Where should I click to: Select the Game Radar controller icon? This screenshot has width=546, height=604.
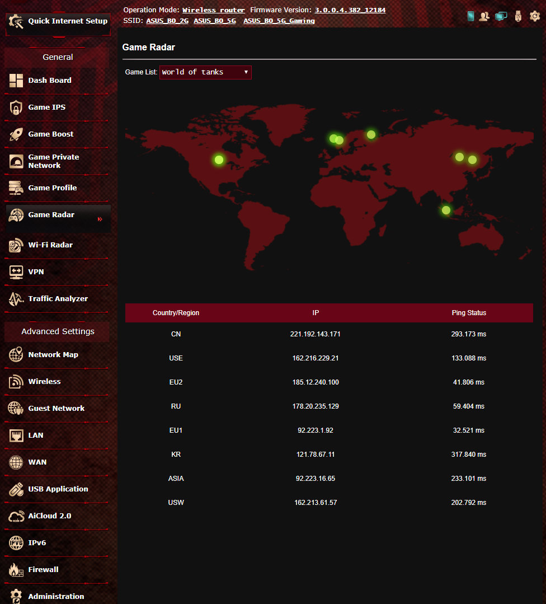click(x=16, y=215)
